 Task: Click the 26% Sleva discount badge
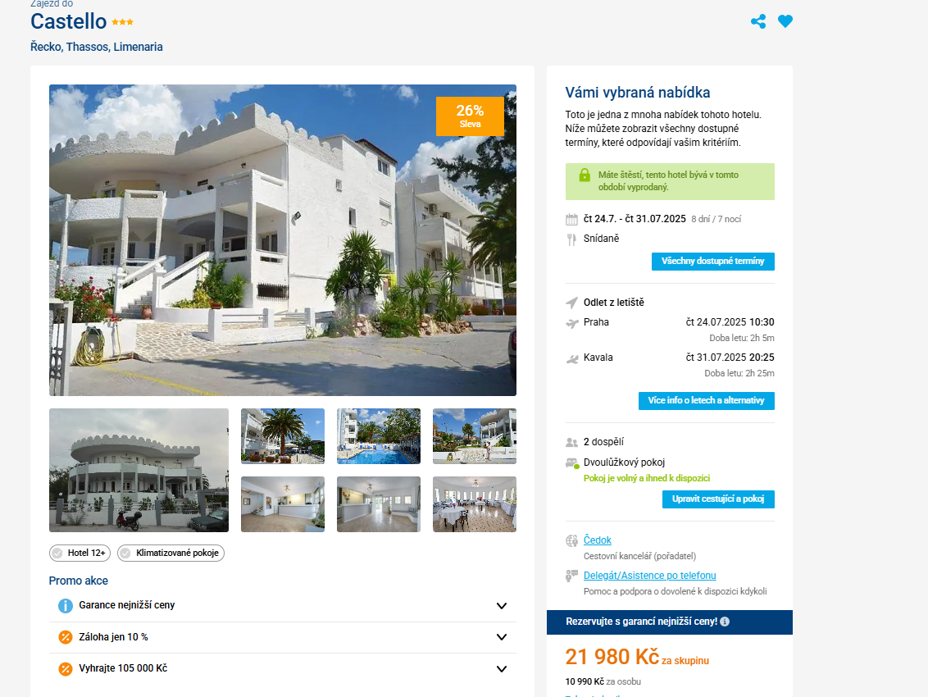click(x=470, y=116)
